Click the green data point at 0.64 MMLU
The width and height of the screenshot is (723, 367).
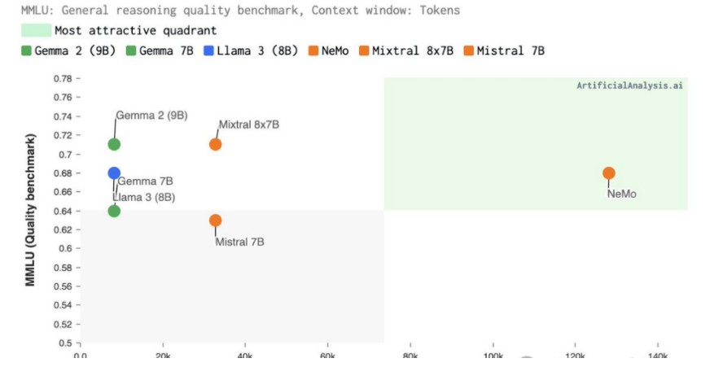114,211
